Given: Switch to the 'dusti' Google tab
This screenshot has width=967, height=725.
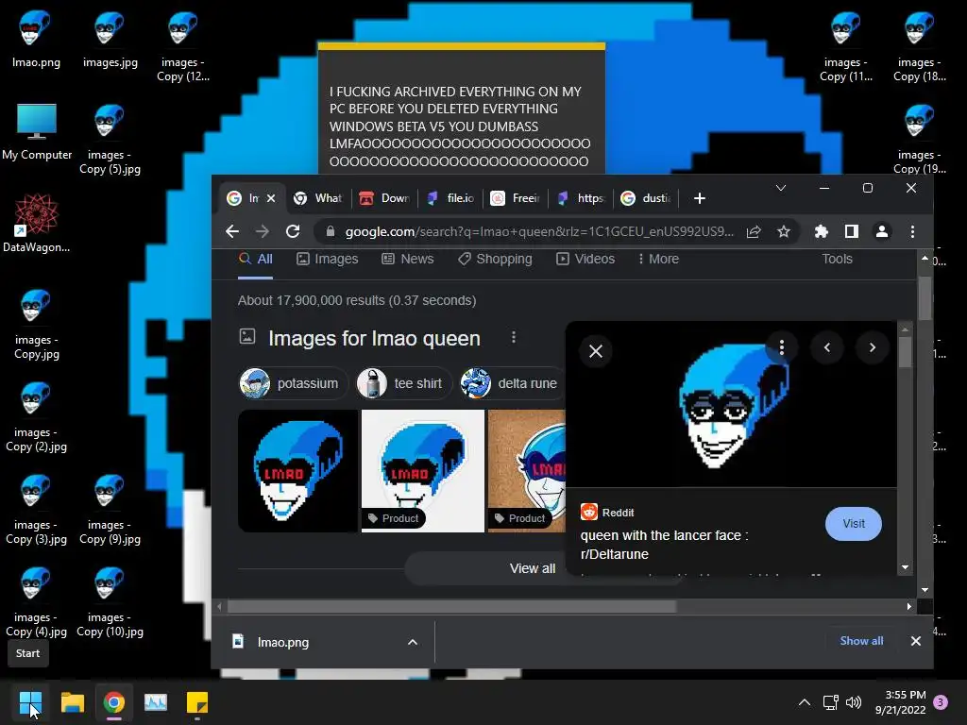Looking at the screenshot, I should [x=646, y=198].
